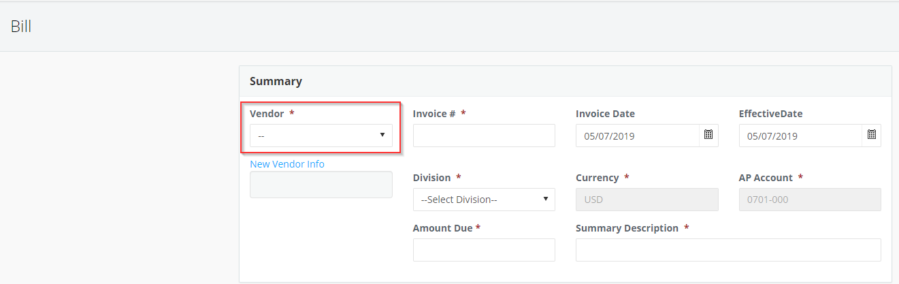Viewport: 899px width, 284px height.
Task: Click the Summary panel header
Action: click(565, 81)
